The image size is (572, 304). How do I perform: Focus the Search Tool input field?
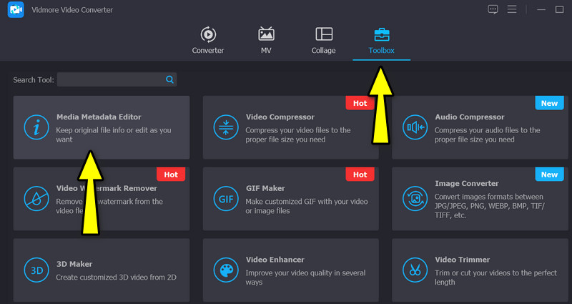tap(110, 79)
